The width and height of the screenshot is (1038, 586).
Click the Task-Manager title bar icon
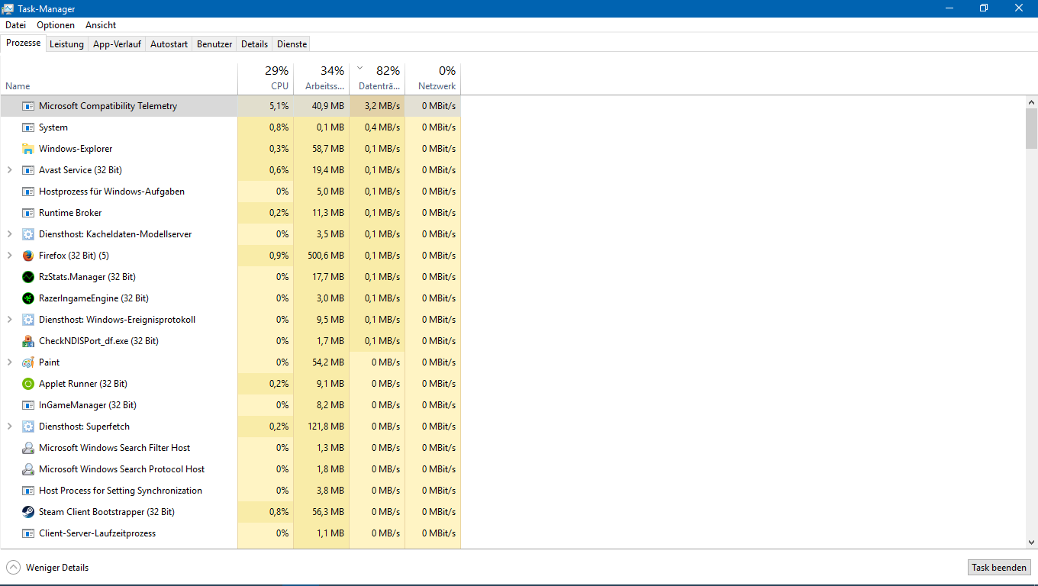pos(8,8)
